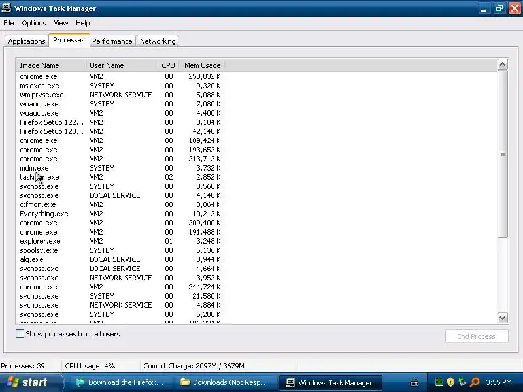This screenshot has width=523, height=392.
Task: Click the Windows Task Manager taskbar button
Action: (330, 382)
